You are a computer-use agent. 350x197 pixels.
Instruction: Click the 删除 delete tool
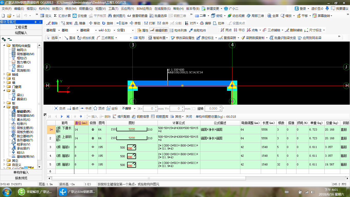click(52, 23)
